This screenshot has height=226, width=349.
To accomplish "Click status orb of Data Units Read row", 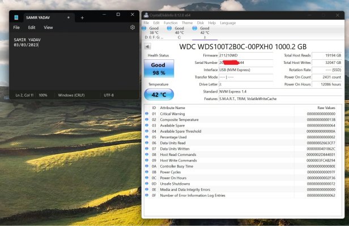I will [147, 143].
